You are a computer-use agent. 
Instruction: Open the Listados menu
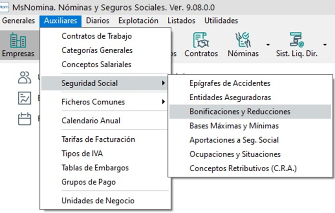point(181,21)
